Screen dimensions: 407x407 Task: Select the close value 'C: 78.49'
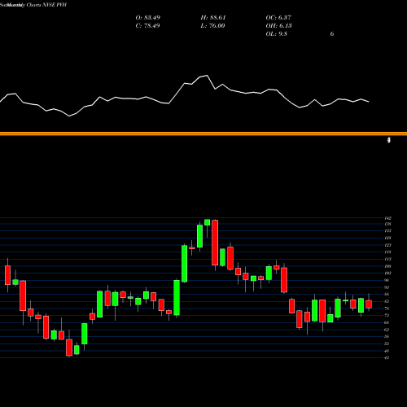point(147,26)
